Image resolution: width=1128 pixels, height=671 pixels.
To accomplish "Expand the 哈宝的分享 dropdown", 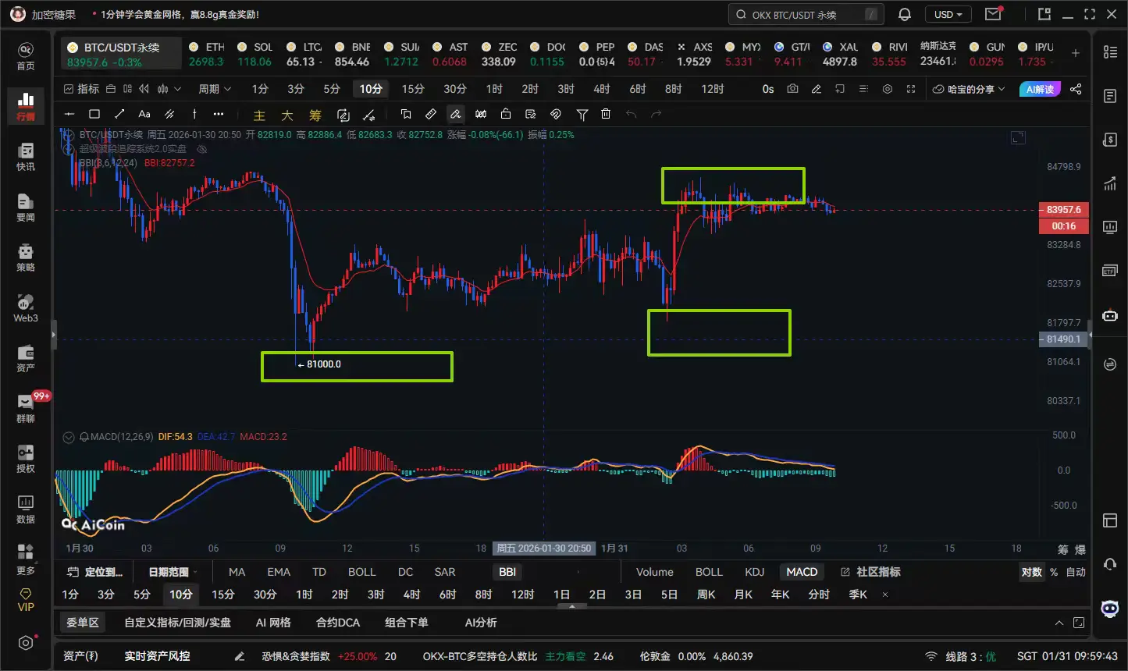I will click(x=969, y=89).
